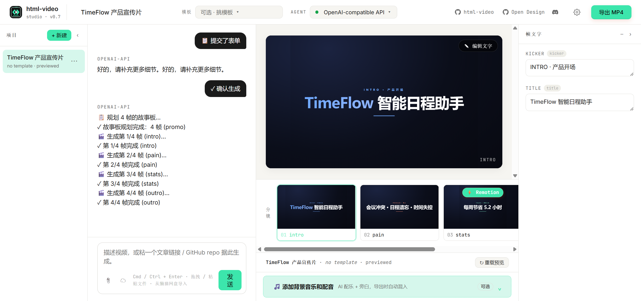Click the main INTRO video preview
This screenshot has height=301, width=641.
point(384,102)
